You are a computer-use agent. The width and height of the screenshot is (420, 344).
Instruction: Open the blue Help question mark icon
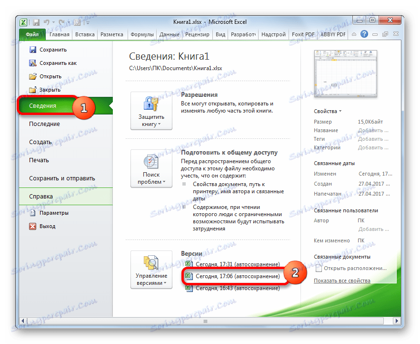[x=364, y=34]
